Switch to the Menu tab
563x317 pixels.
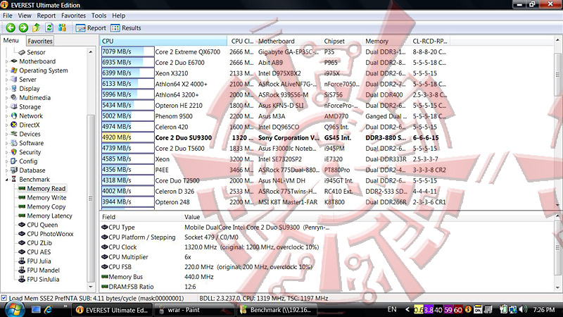[x=11, y=41]
